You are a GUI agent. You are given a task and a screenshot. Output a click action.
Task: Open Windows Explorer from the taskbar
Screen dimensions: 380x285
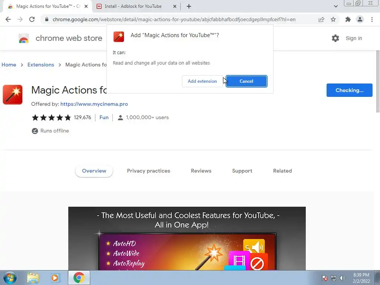[33, 278]
